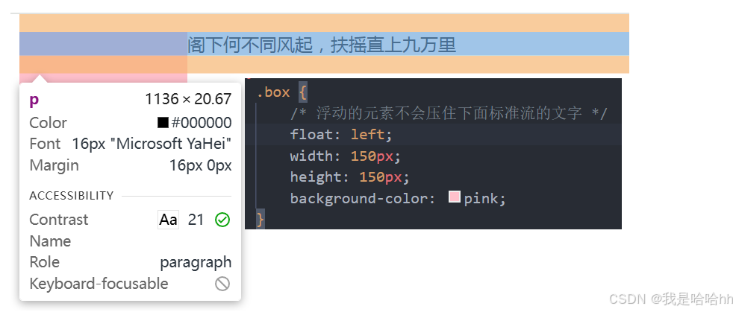This screenshot has width=736, height=312.
Task: Click the 'float: left;' code line
Action: point(341,135)
